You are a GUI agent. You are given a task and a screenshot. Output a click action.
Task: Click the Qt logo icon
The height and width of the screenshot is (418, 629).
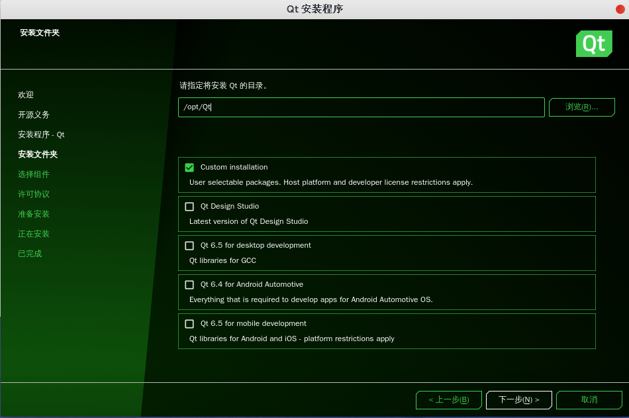pos(593,44)
